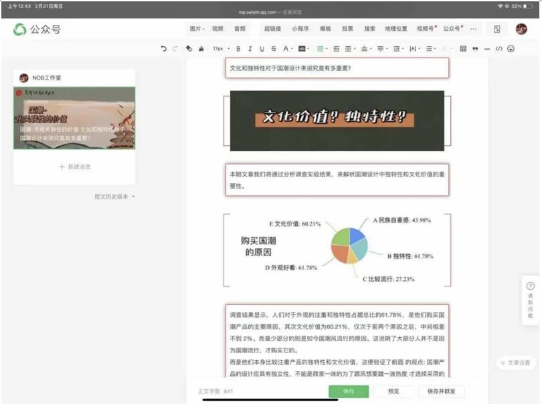The image size is (542, 404).
Task: Open the text float alignment dropdown
Action: click(350, 49)
